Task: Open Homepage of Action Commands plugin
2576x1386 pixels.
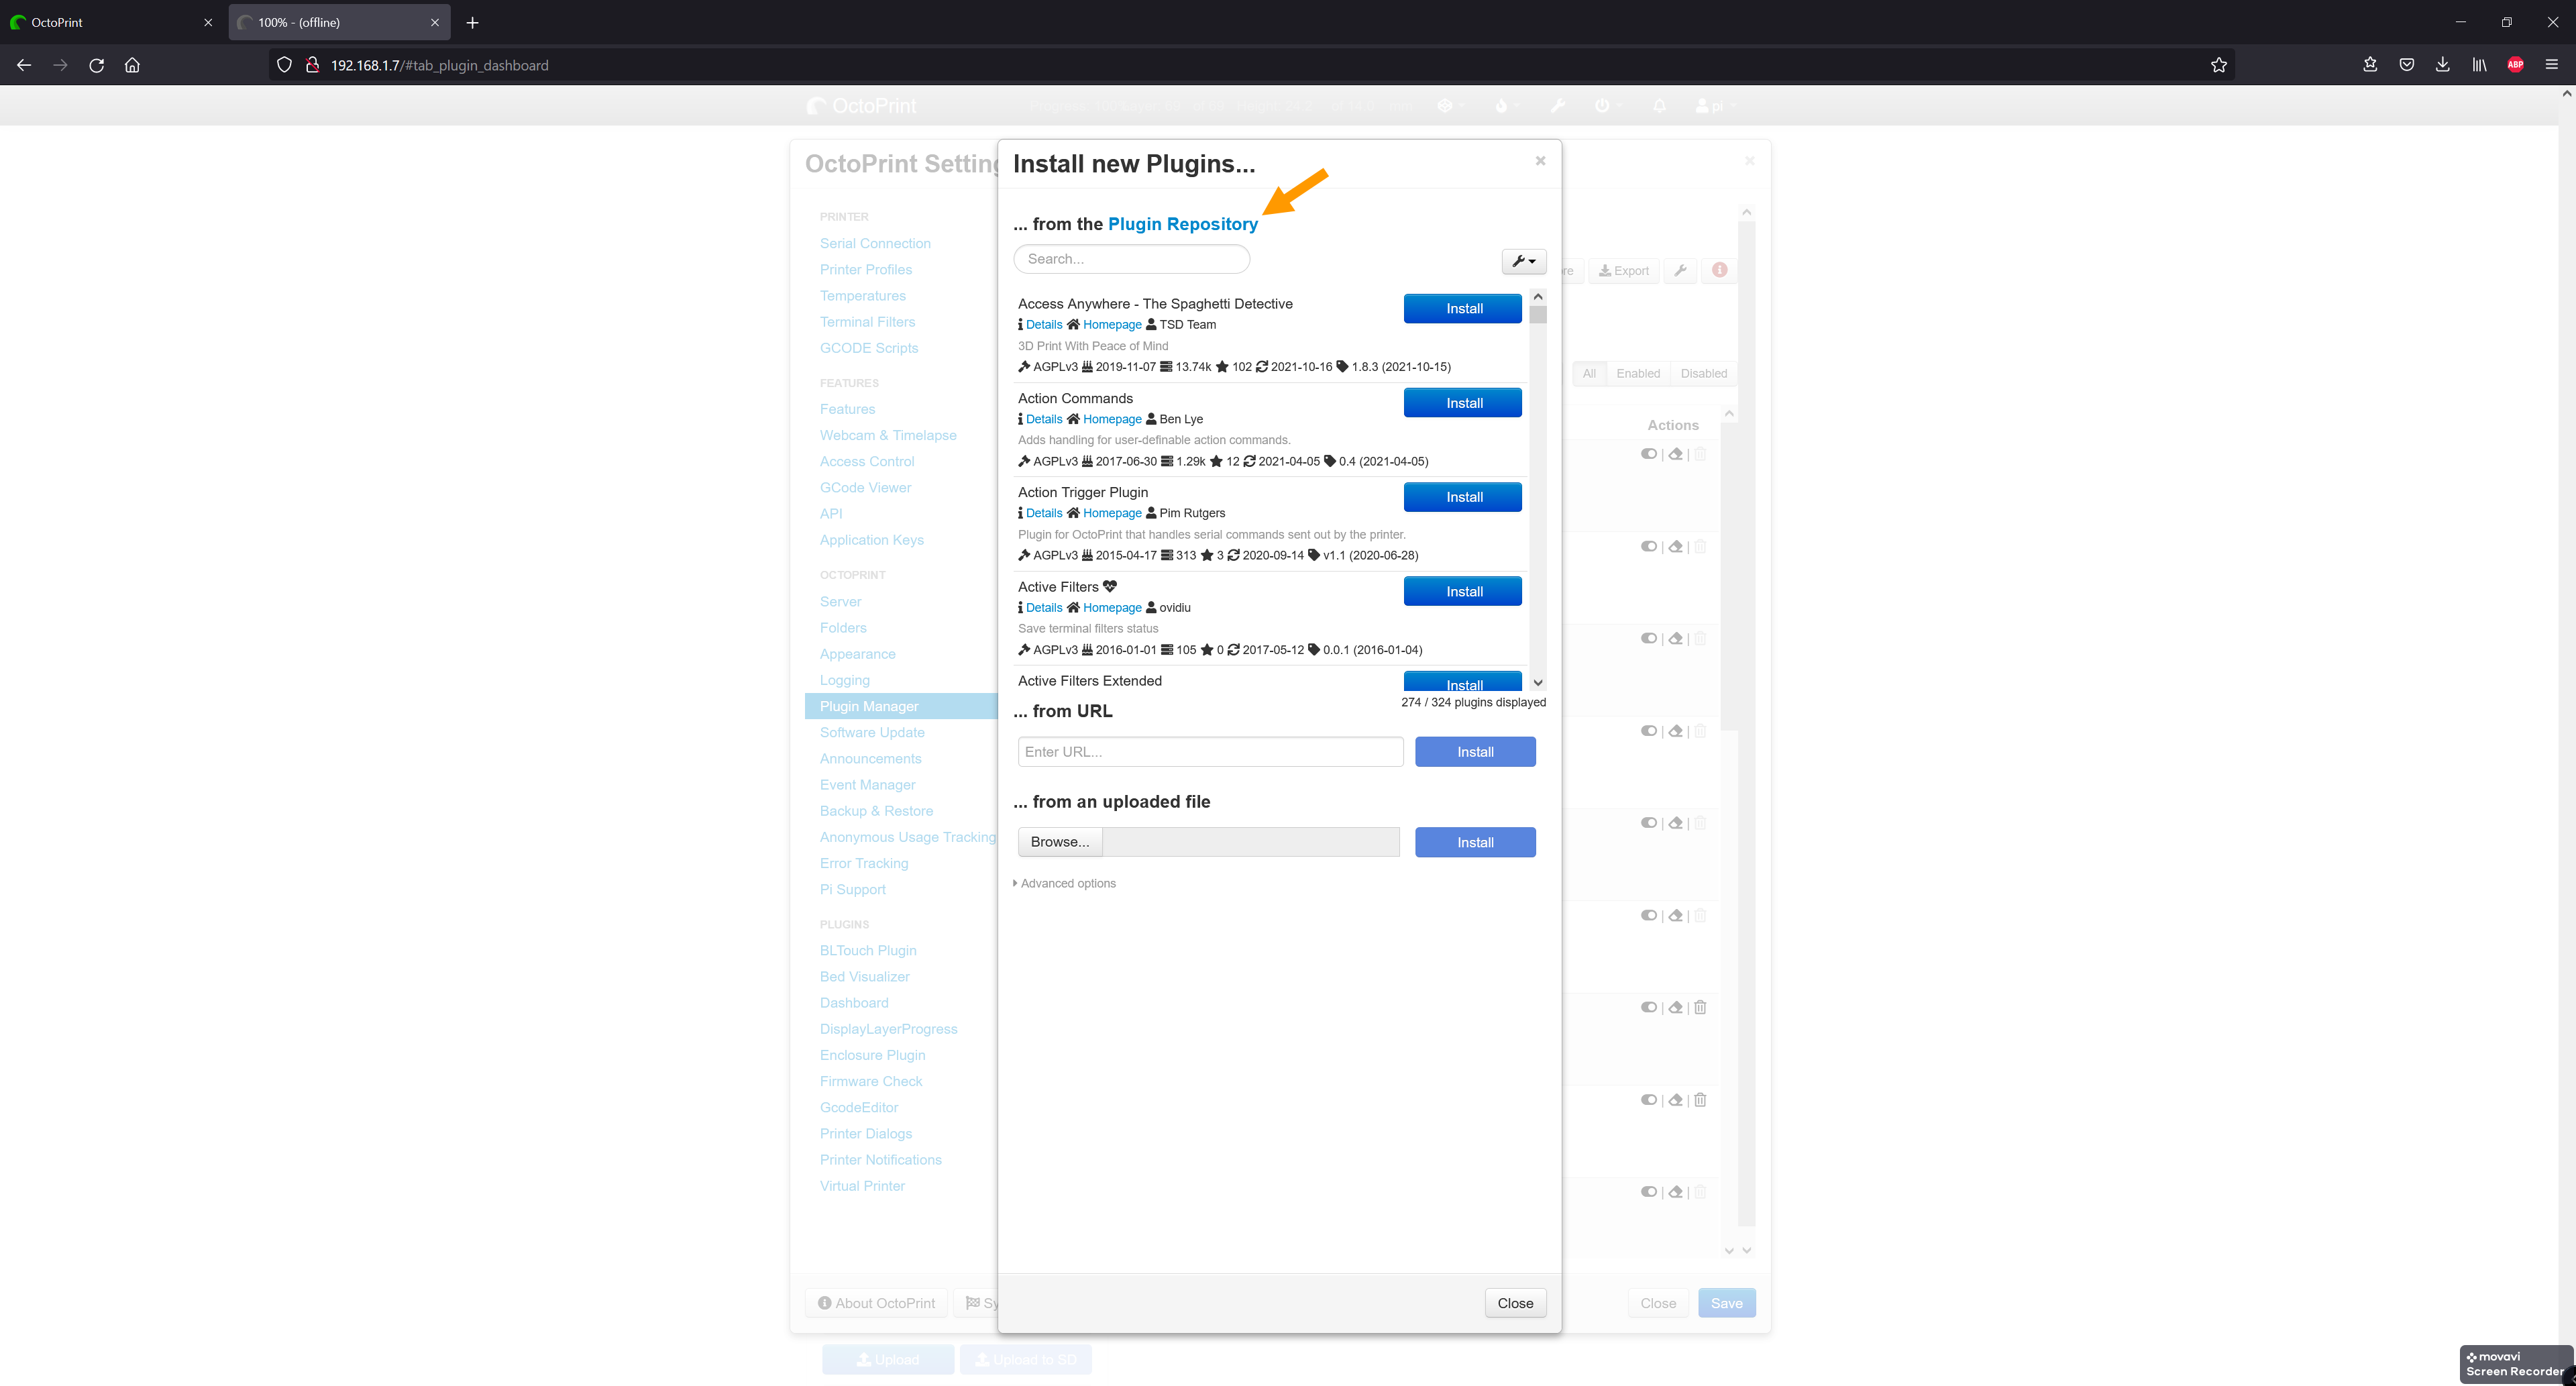Action: point(1112,419)
